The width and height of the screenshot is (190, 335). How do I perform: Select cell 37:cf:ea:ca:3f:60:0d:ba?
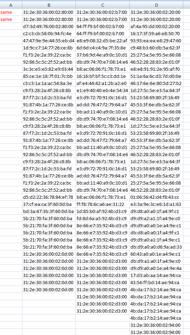pyautogui.click(x=49, y=204)
